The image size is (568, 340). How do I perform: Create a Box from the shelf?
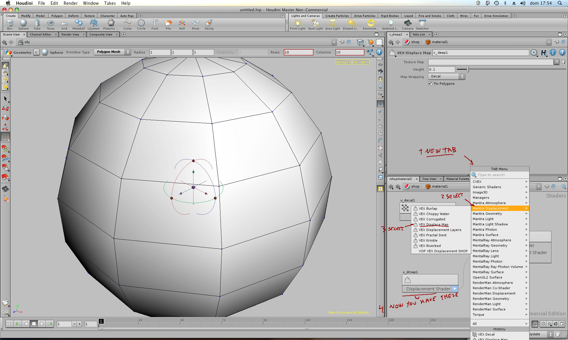pyautogui.click(x=10, y=25)
